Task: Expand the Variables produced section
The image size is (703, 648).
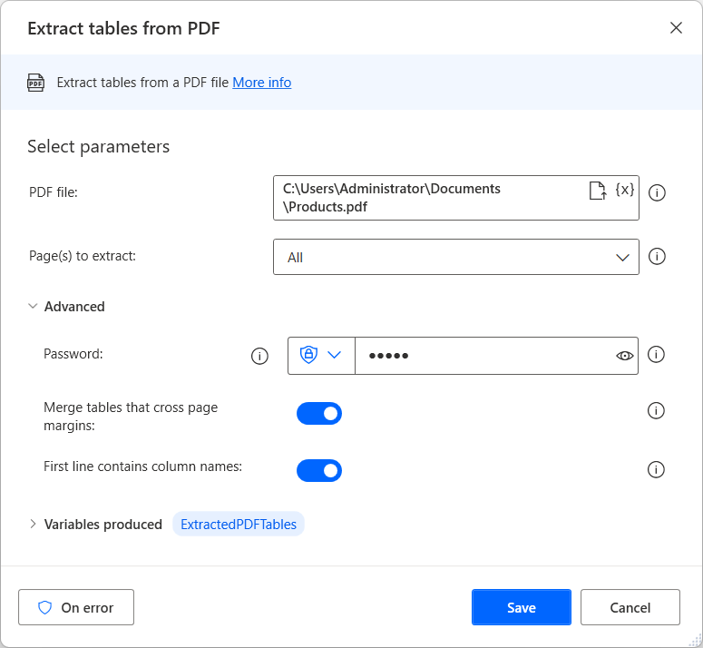Action: click(x=33, y=524)
